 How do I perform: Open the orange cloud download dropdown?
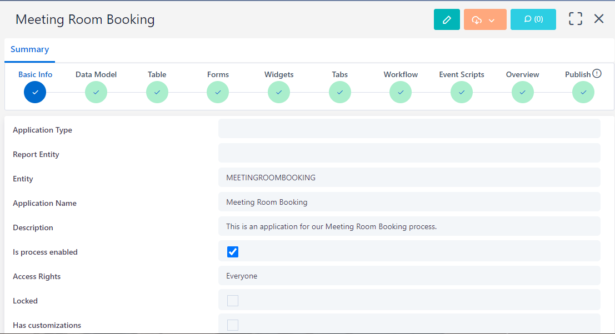coord(484,19)
